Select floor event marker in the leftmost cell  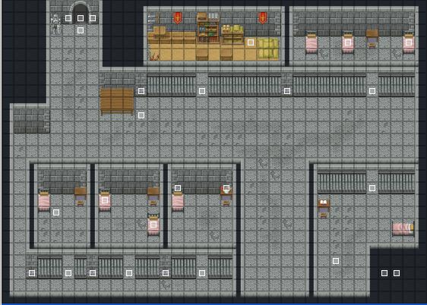coord(56,212)
